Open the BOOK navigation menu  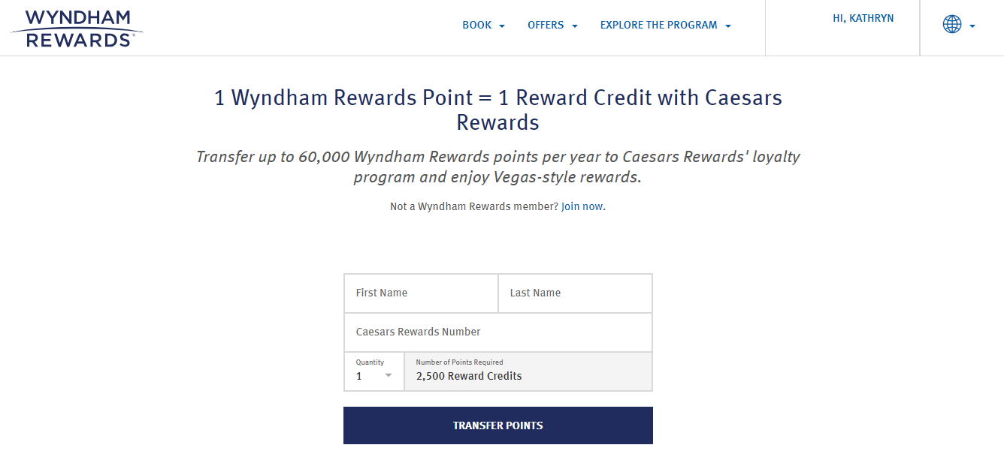pos(476,25)
